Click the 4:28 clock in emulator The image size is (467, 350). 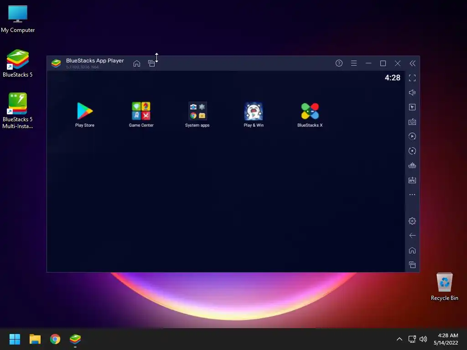click(392, 77)
